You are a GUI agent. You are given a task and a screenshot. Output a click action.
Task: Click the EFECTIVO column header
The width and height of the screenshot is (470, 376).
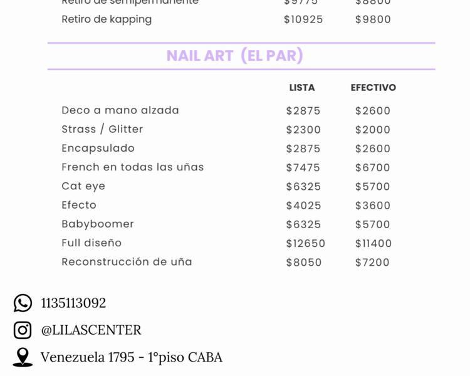click(373, 88)
